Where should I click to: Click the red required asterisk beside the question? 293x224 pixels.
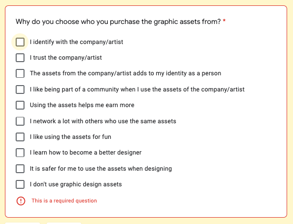point(224,21)
